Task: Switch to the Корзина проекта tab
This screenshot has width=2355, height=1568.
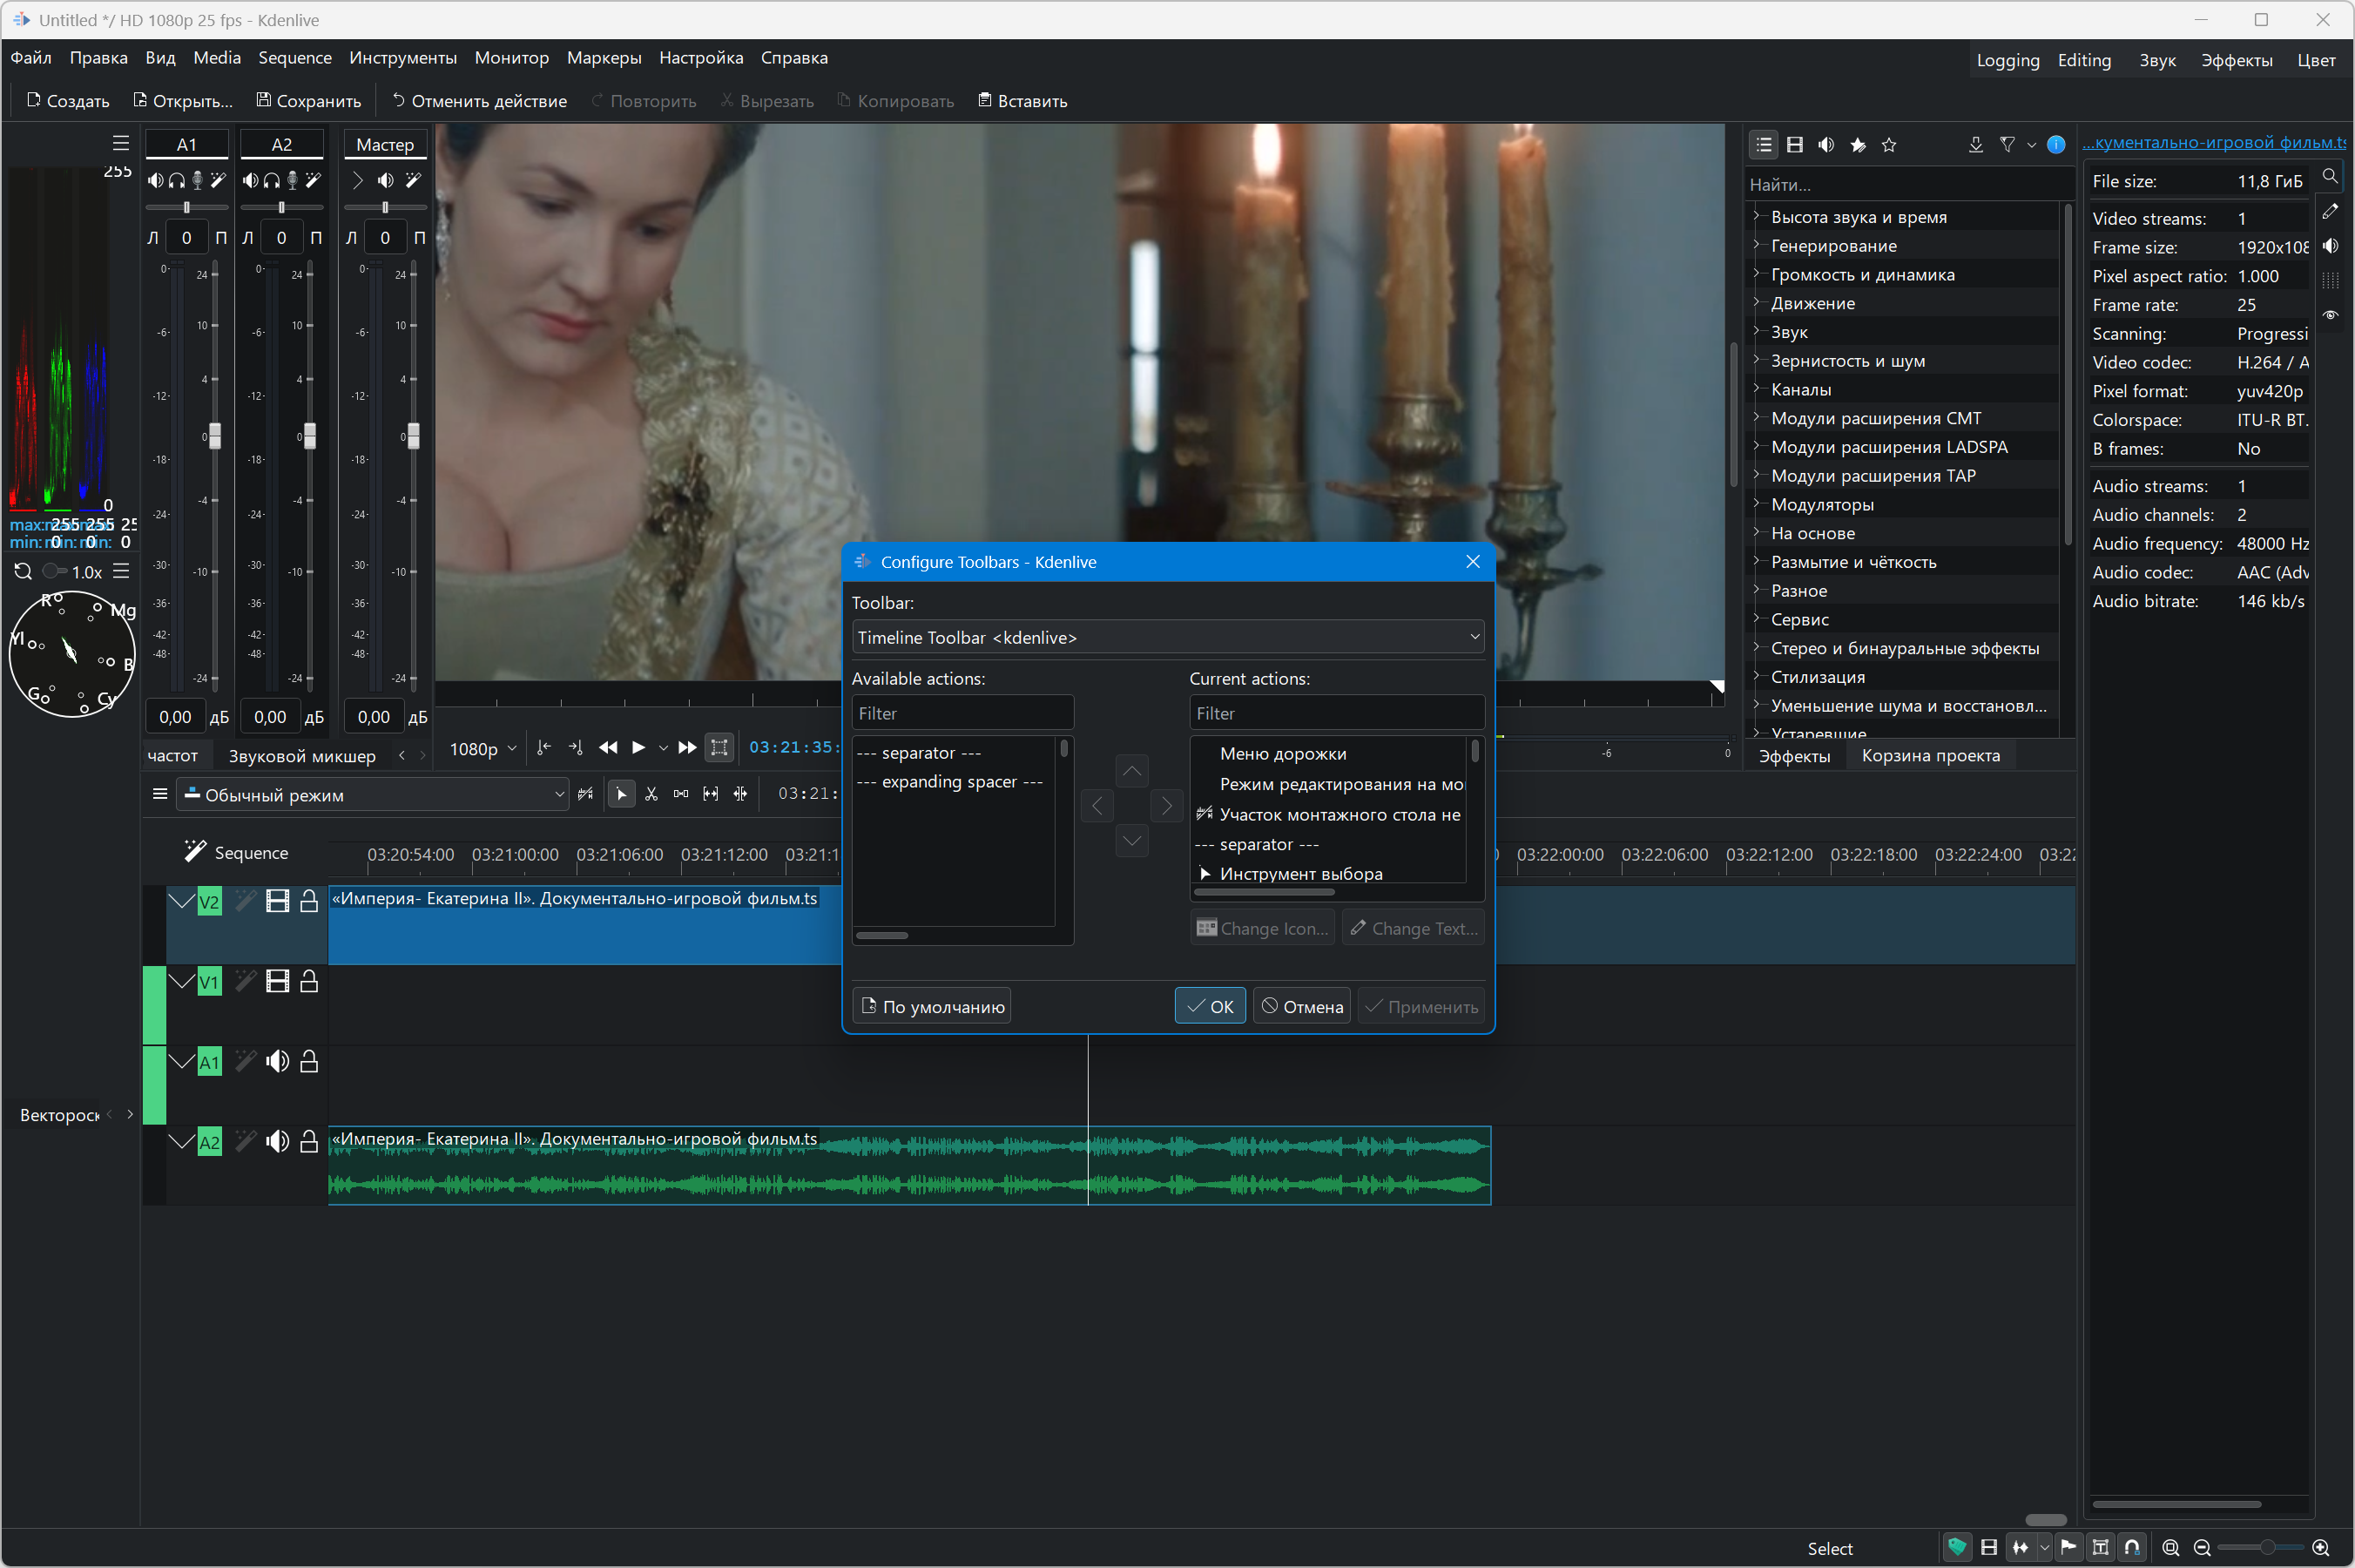Action: tap(1929, 756)
